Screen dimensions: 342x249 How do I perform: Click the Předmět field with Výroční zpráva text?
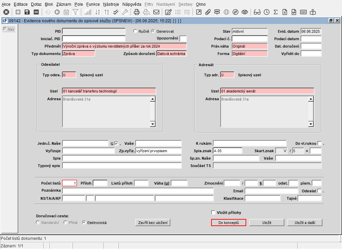point(124,46)
